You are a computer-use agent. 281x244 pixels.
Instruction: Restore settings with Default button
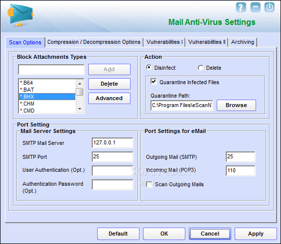coord(118,234)
